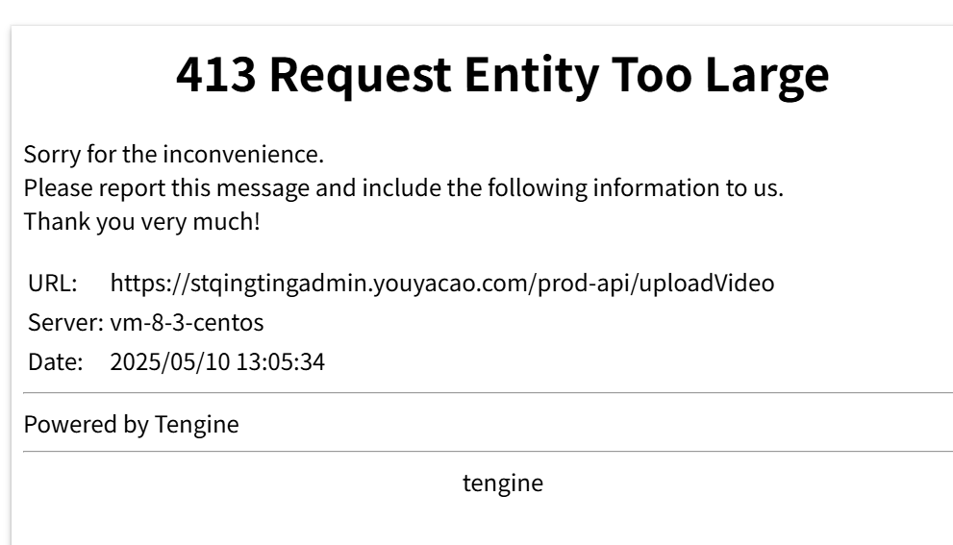The height and width of the screenshot is (545, 953).
Task: Click the Date: label
Action: coord(56,362)
